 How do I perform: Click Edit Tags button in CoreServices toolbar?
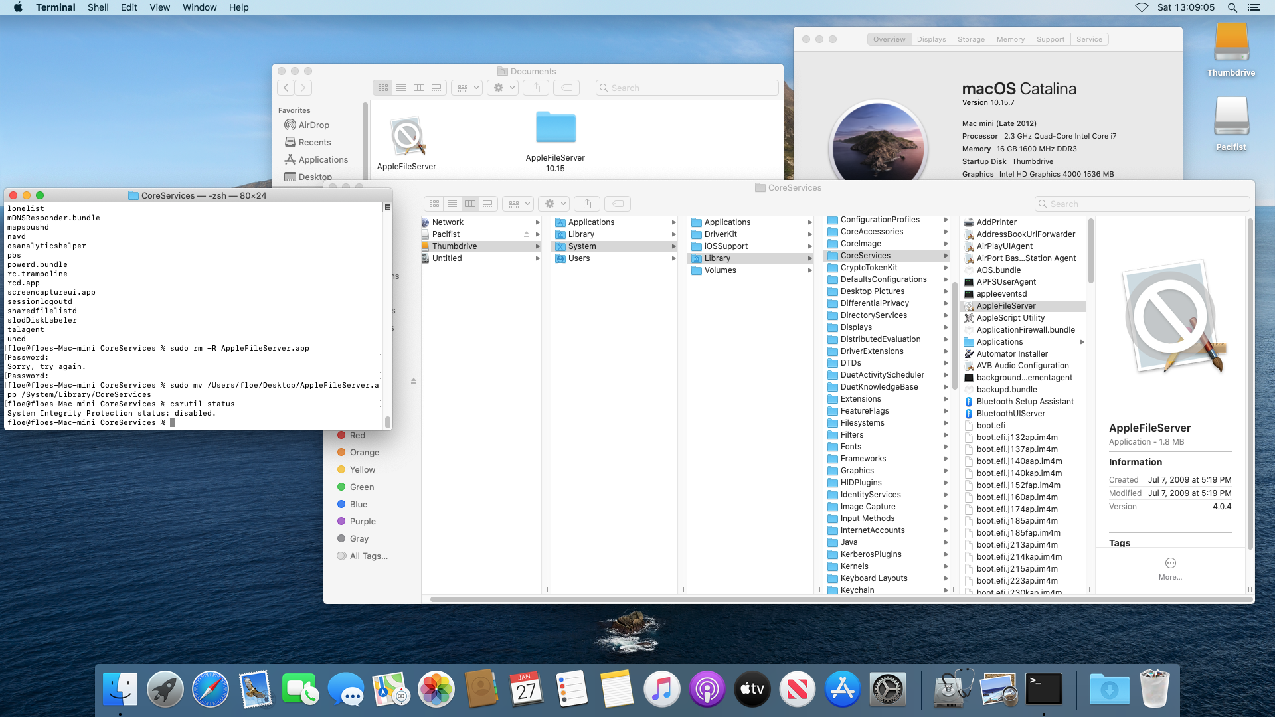[618, 204]
